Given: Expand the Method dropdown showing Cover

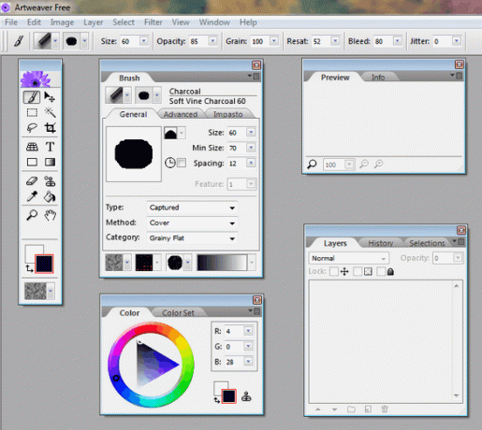Looking at the screenshot, I should pos(192,222).
